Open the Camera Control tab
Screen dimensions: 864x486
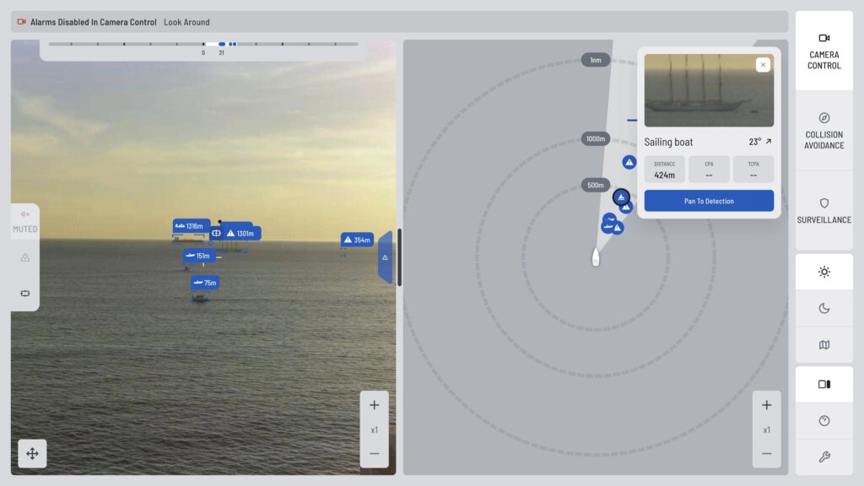pyautogui.click(x=823, y=51)
